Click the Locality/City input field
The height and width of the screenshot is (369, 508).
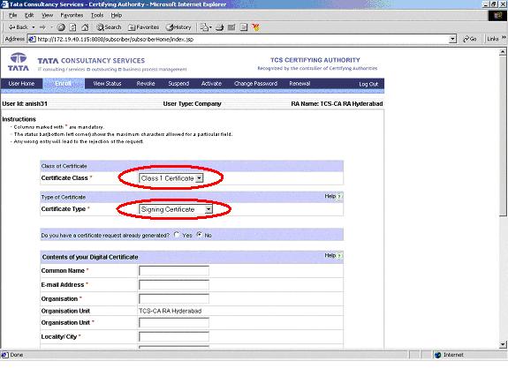pos(174,336)
